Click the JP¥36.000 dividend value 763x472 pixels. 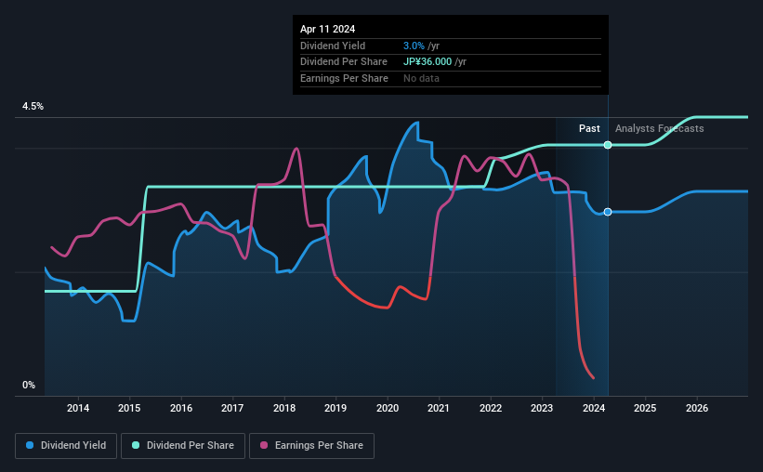428,62
